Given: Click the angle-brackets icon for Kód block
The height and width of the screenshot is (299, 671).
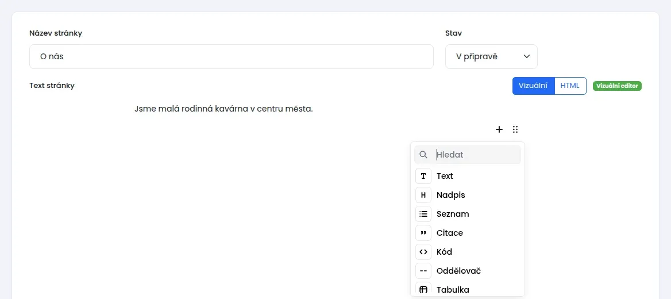Looking at the screenshot, I should coord(423,252).
